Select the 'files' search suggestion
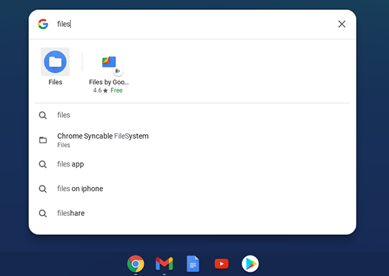Image resolution: width=389 pixels, height=276 pixels. point(192,115)
